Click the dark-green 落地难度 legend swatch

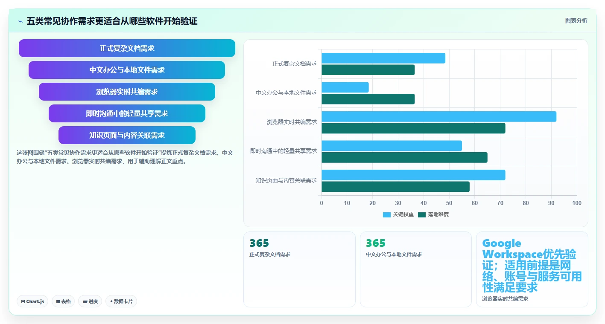click(x=422, y=214)
